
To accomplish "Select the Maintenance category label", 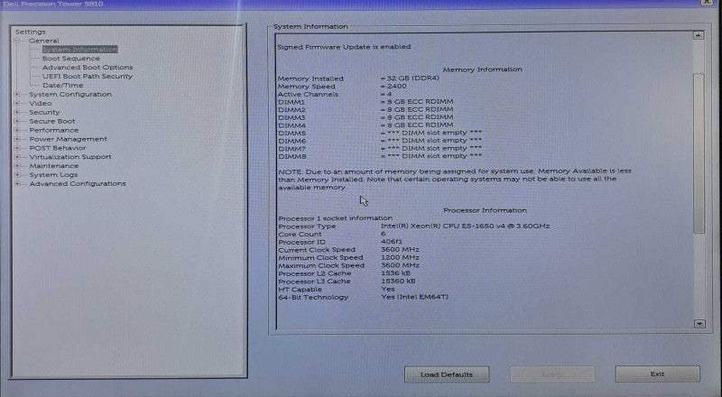I will pos(54,166).
